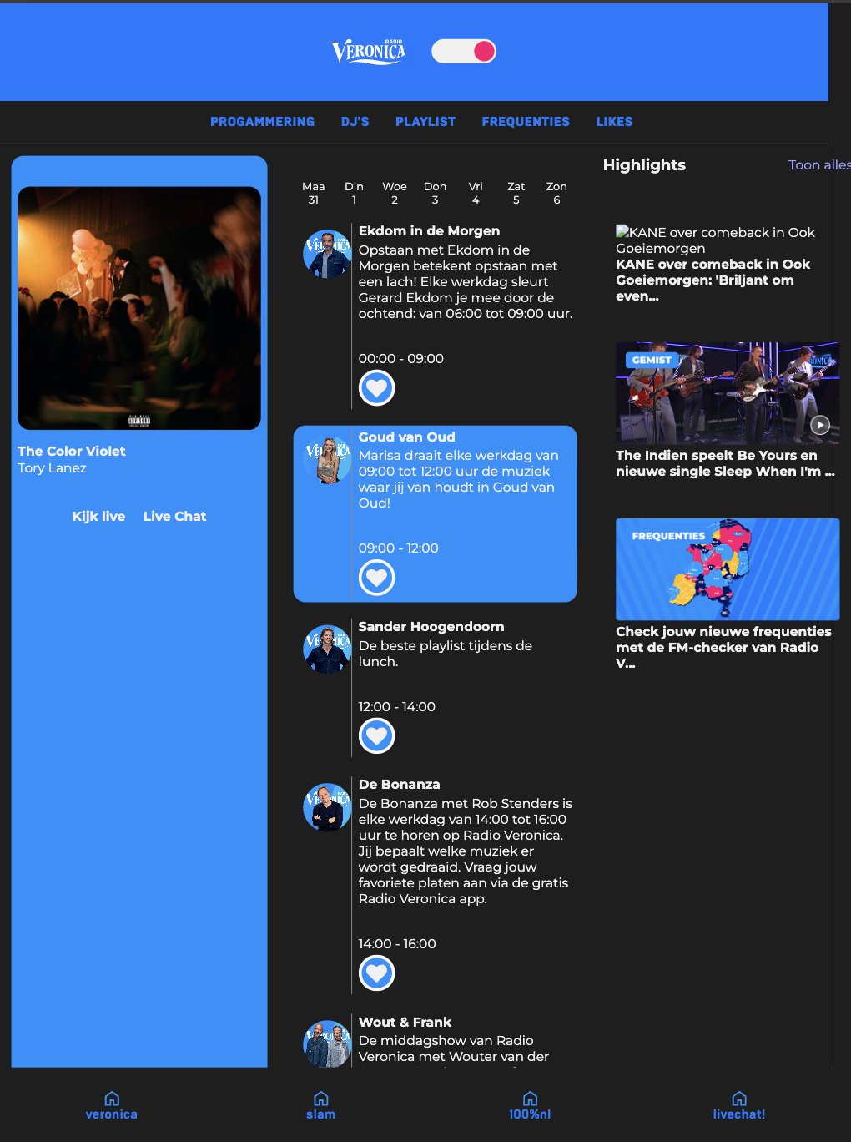Image resolution: width=851 pixels, height=1142 pixels.
Task: Open the PROGAMMERING menu item
Action: pyautogui.click(x=262, y=122)
